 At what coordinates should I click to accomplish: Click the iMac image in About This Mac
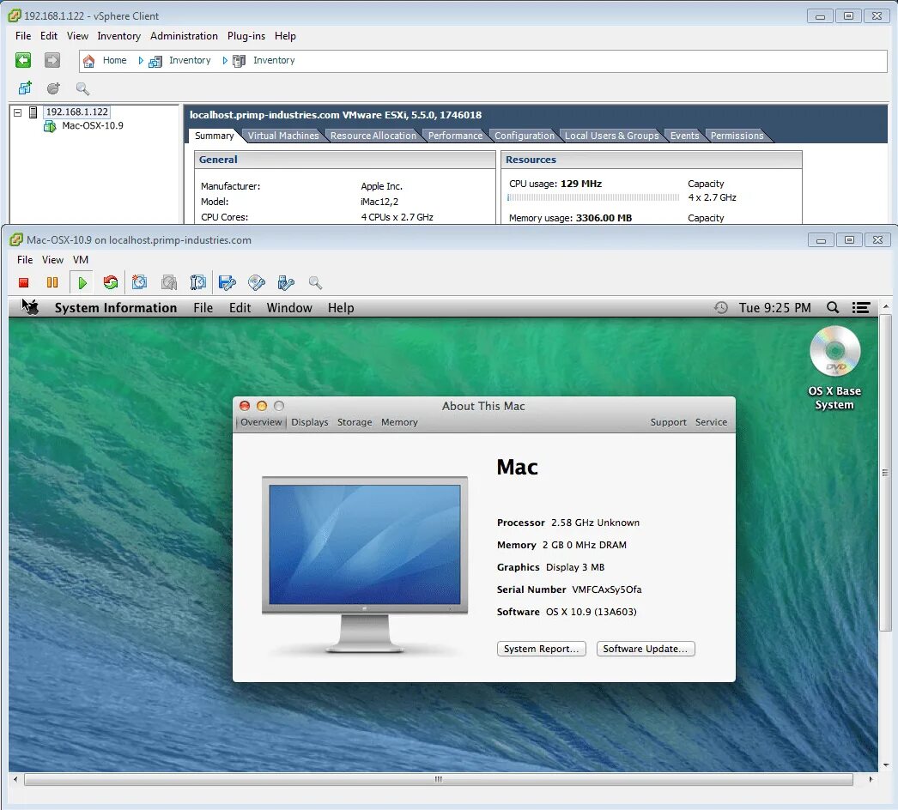click(365, 564)
